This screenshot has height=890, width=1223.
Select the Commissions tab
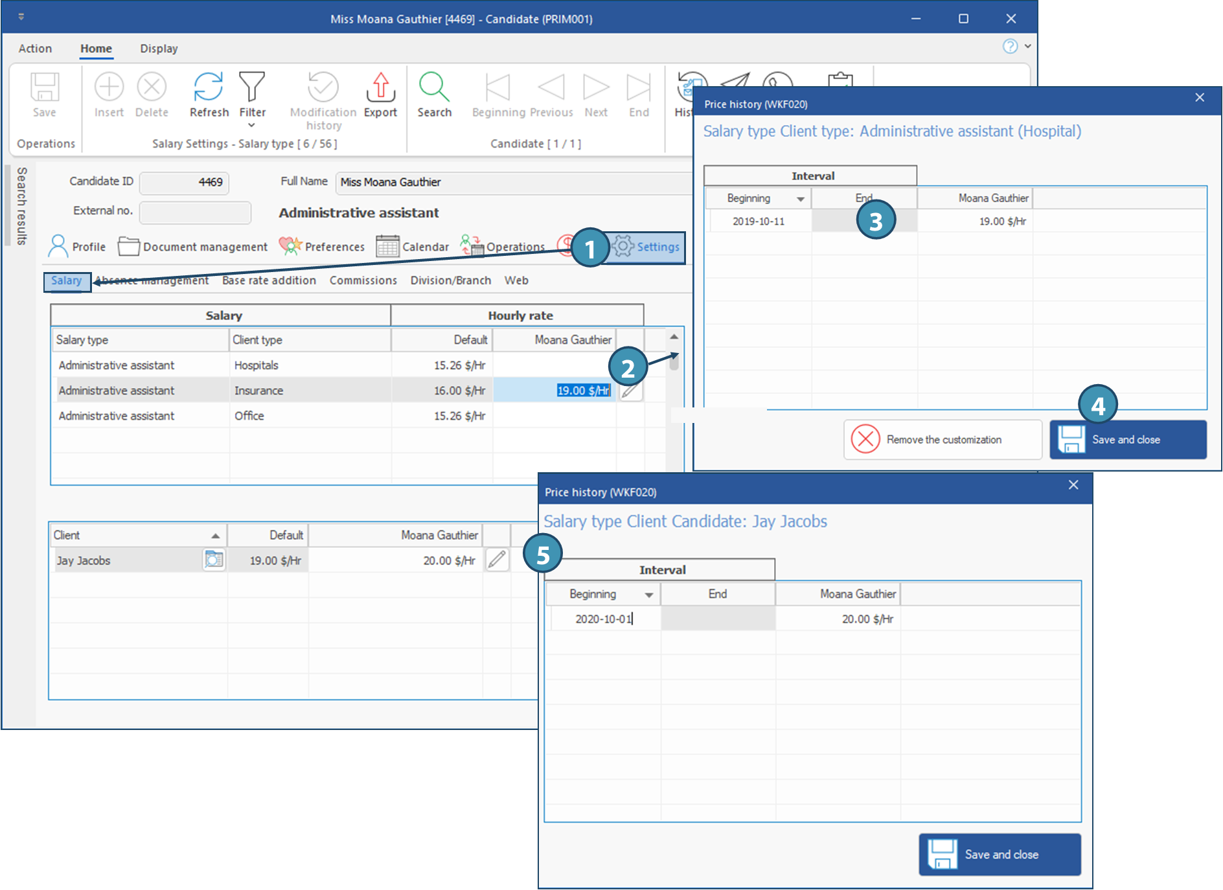[x=363, y=280]
